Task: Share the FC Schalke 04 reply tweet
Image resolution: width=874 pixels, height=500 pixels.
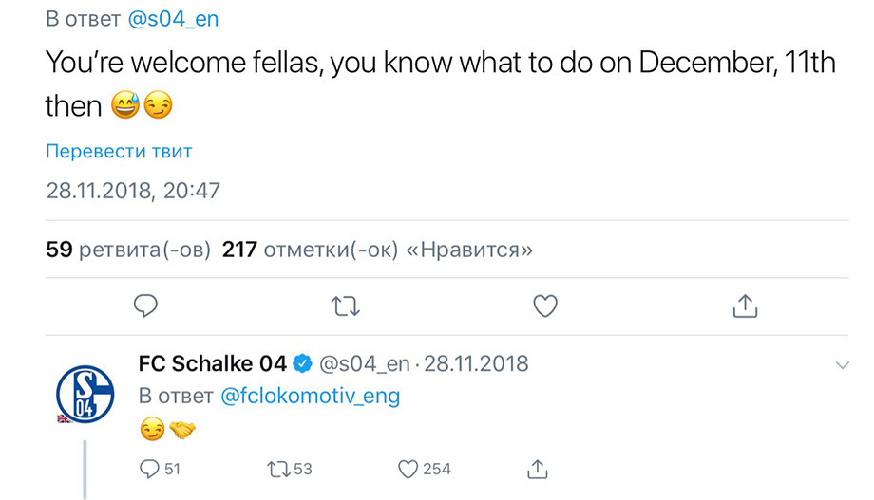Action: pos(538,469)
